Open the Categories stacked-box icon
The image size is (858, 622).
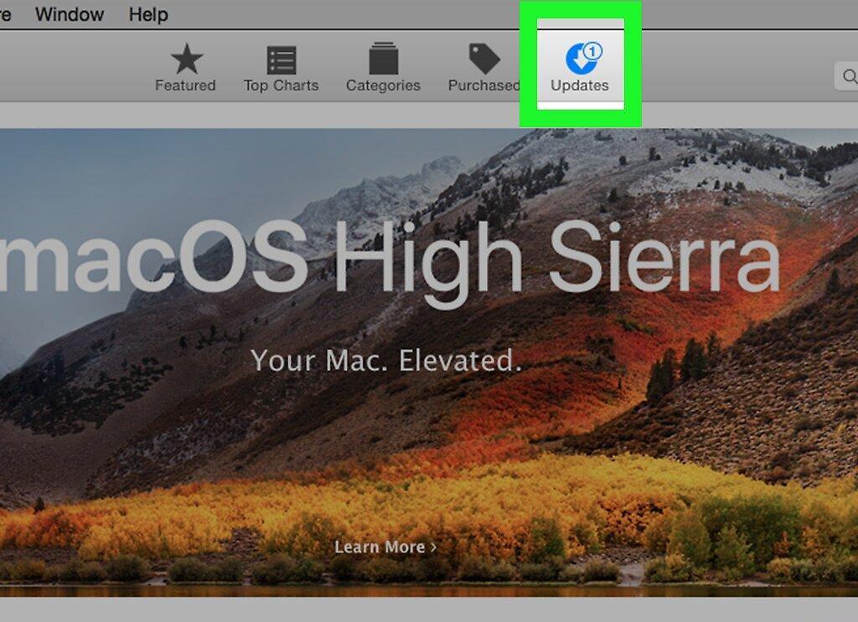(383, 58)
